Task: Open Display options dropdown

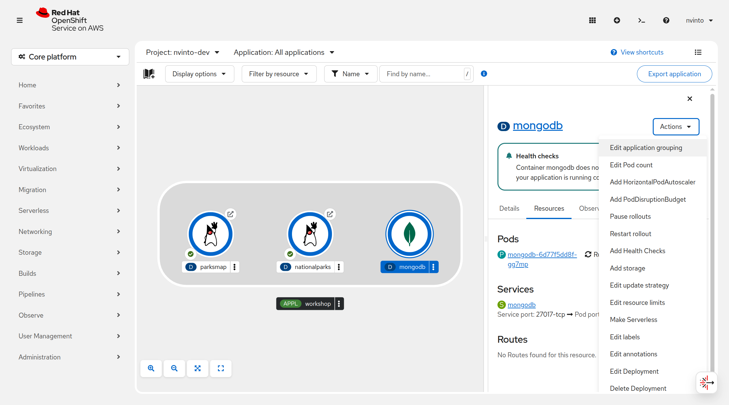Action: pyautogui.click(x=199, y=74)
